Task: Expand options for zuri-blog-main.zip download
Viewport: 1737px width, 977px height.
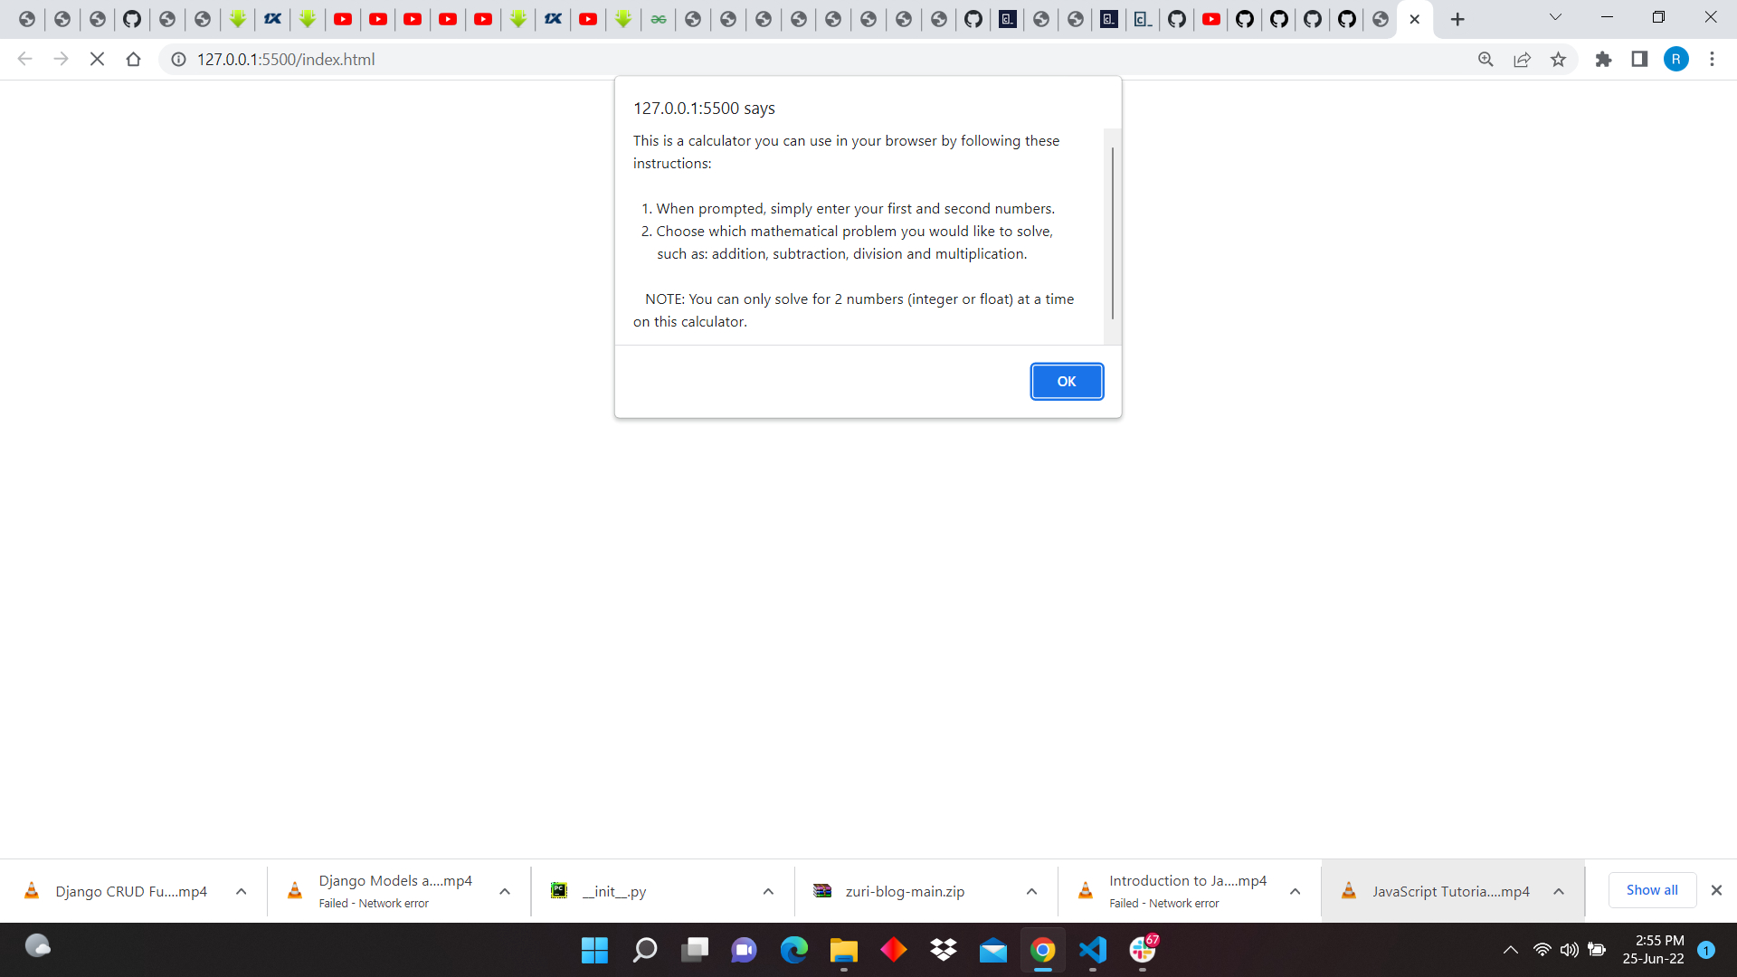Action: (1031, 891)
